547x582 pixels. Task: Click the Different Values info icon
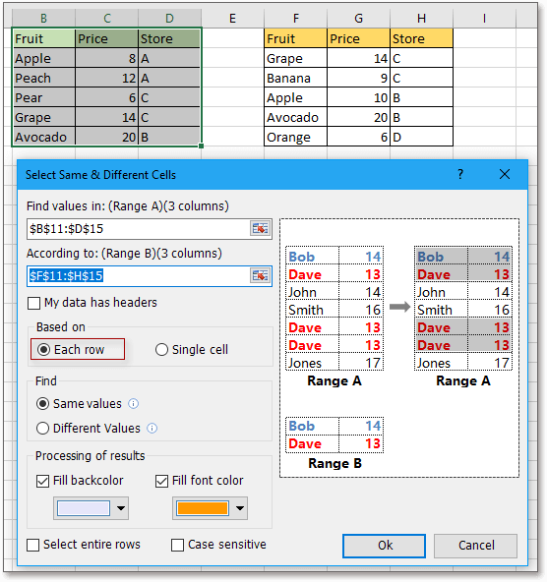[152, 428]
